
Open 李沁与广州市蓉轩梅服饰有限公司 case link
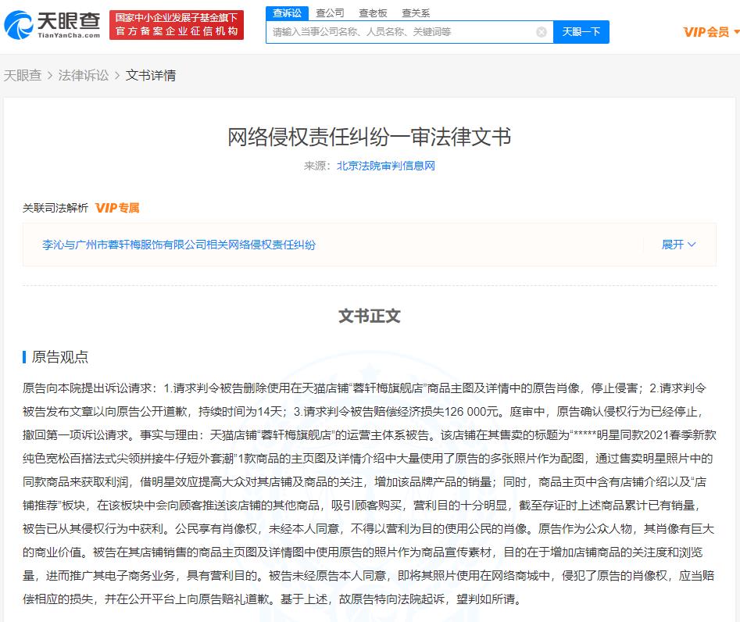pyautogui.click(x=179, y=245)
